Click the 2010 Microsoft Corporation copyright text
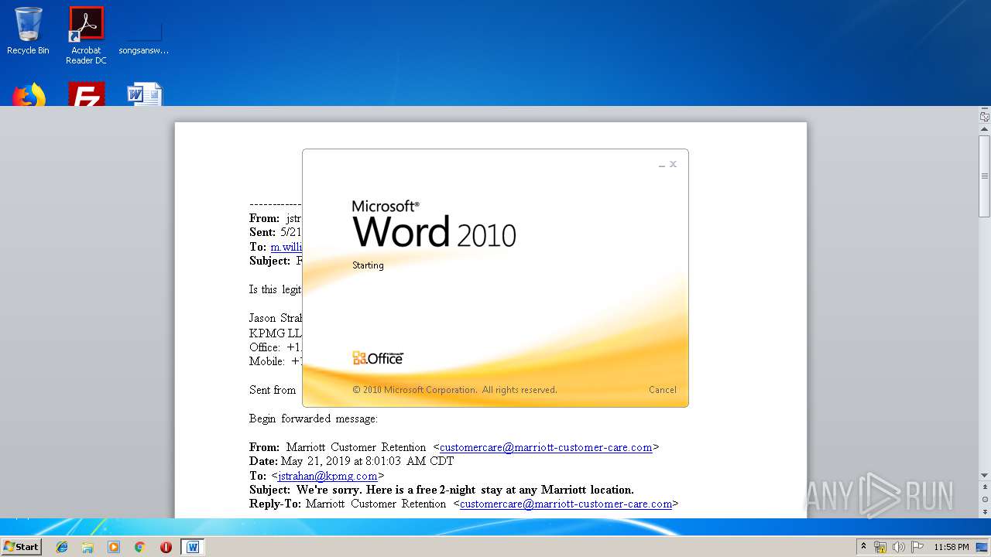 (454, 390)
